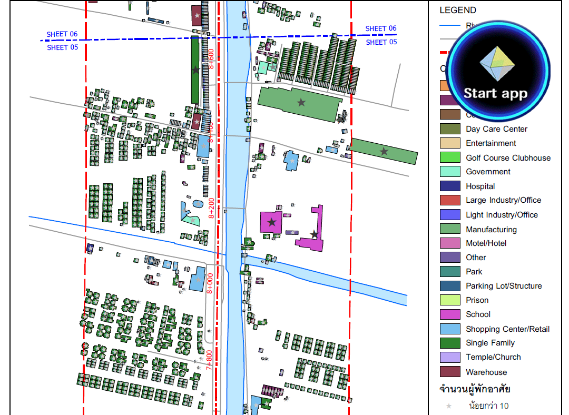Click the School legend swatch
This screenshot has width=569, height=415.
click(x=450, y=314)
